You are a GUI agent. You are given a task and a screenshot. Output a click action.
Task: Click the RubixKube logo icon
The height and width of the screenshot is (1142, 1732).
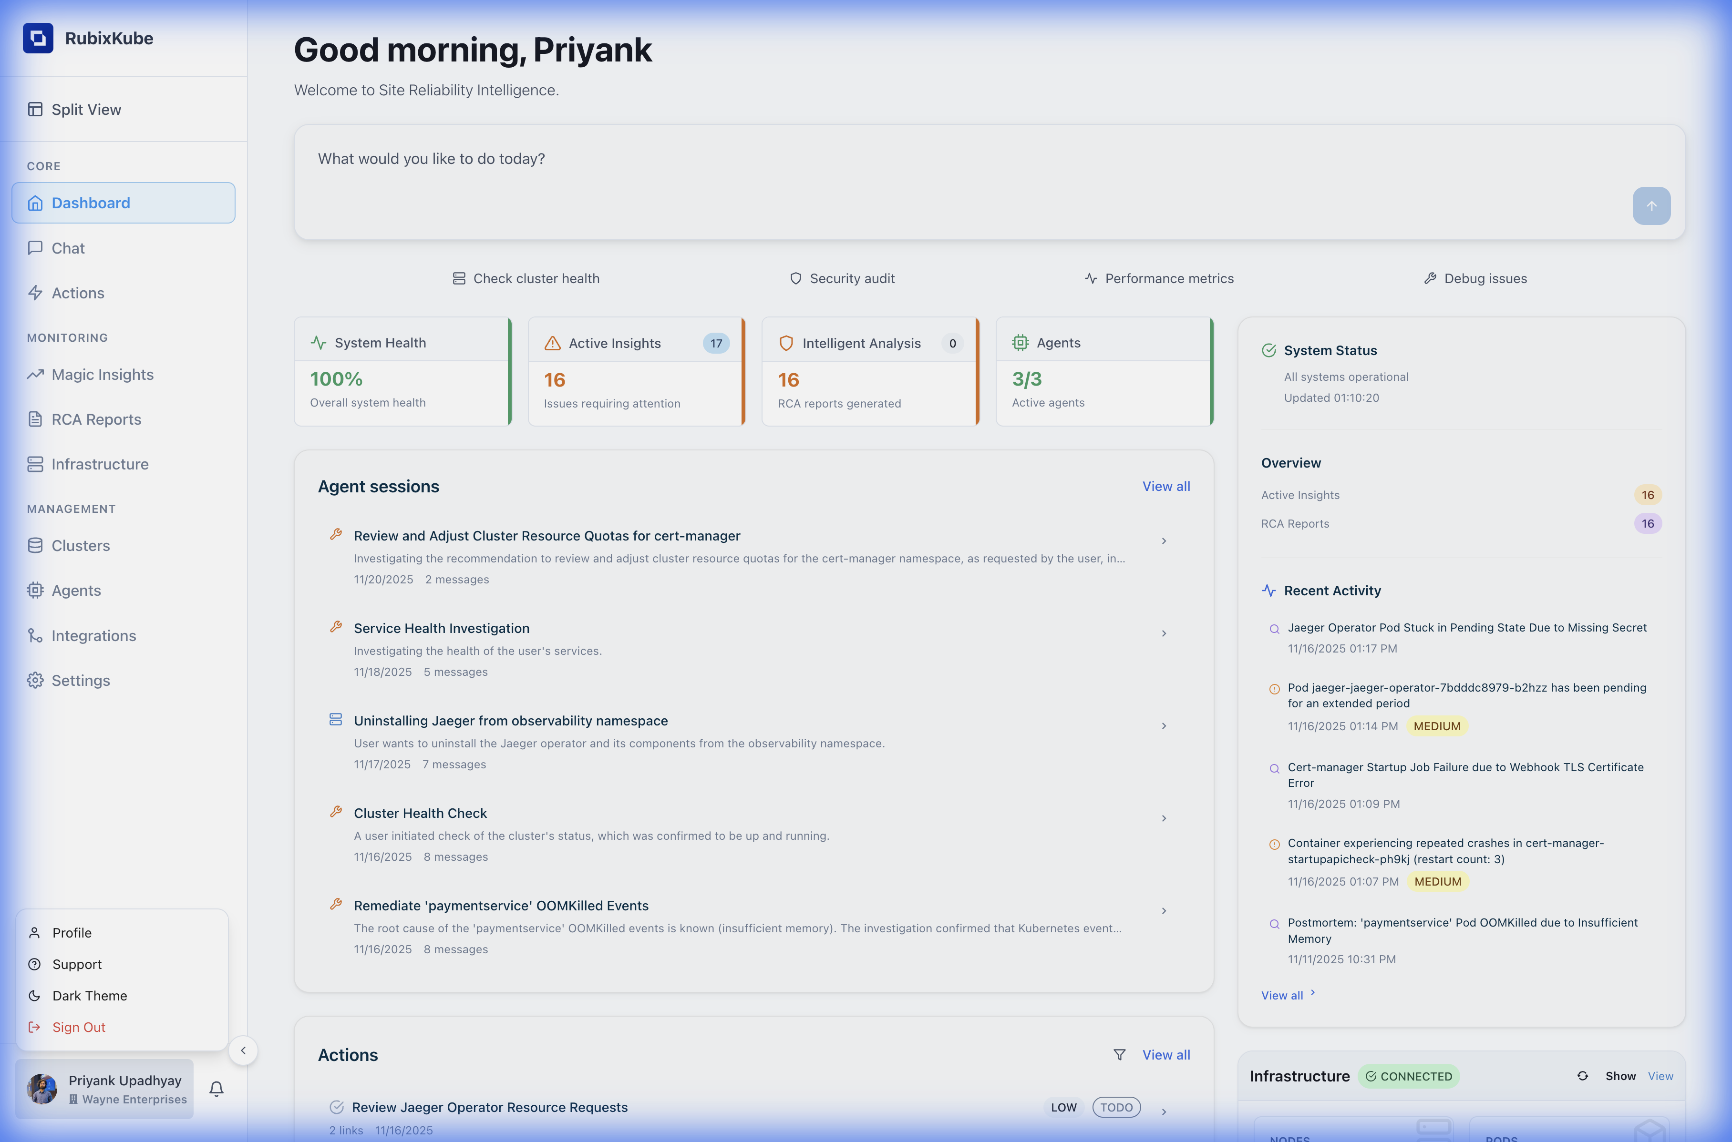[x=38, y=38]
